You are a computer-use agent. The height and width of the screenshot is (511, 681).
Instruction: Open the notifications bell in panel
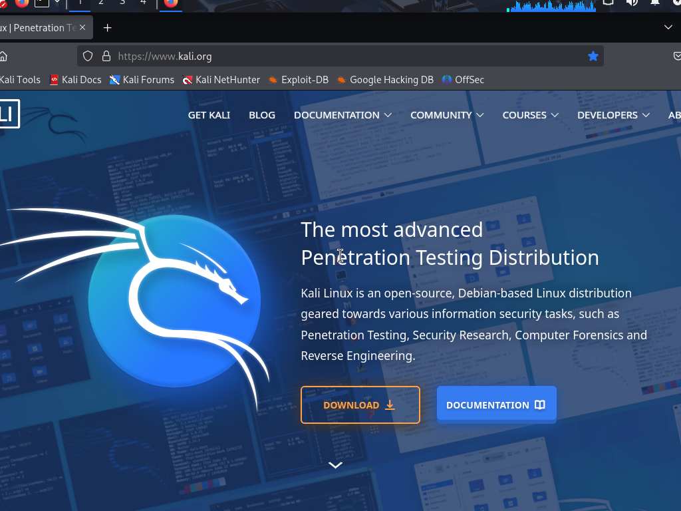click(654, 3)
